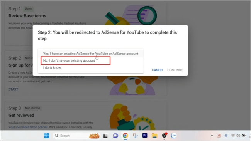Open the Snipping Tool from taskbar
This screenshot has width=251, height=141.
(135, 136)
